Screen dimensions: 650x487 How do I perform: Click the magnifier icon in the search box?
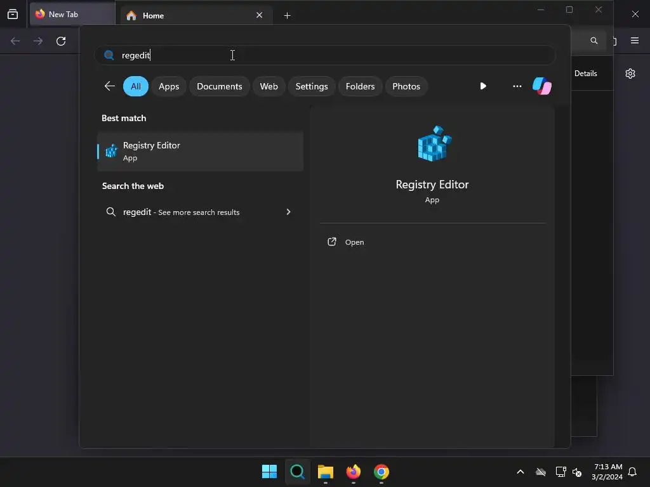(109, 55)
